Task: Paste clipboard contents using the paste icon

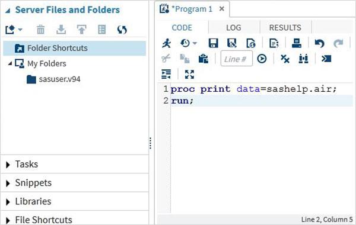Action: tap(204, 59)
